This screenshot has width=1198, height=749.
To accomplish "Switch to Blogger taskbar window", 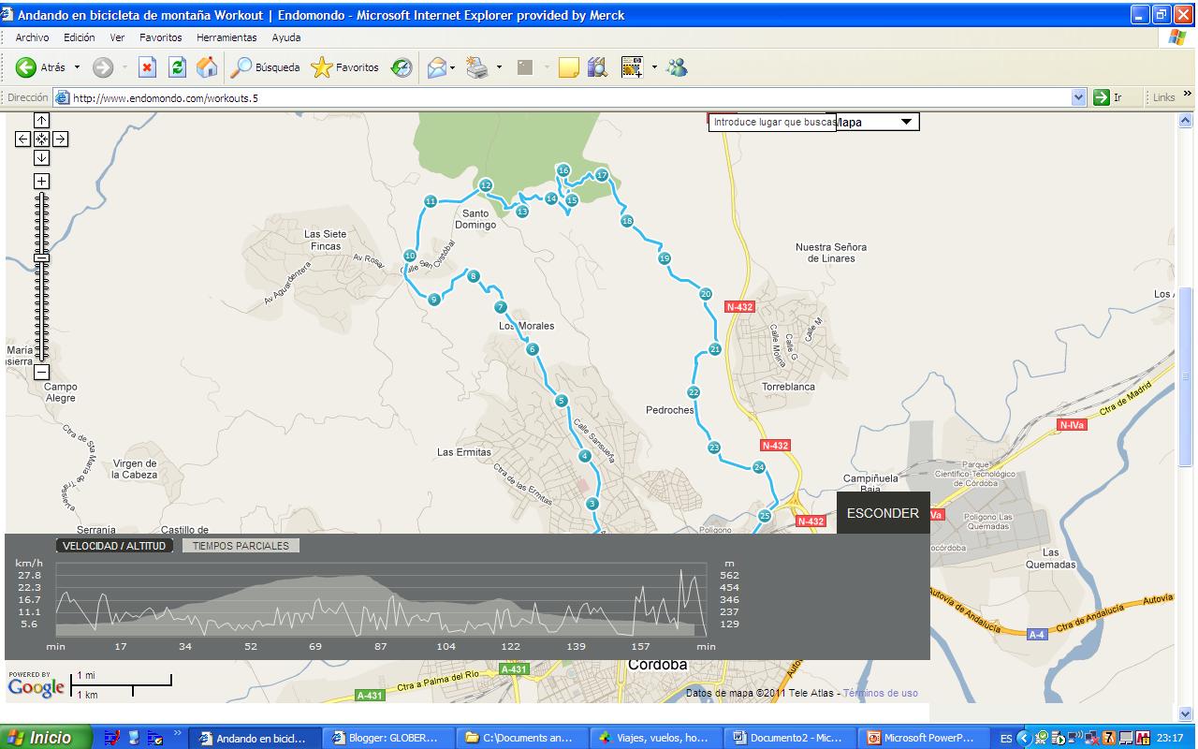I will pos(387,738).
